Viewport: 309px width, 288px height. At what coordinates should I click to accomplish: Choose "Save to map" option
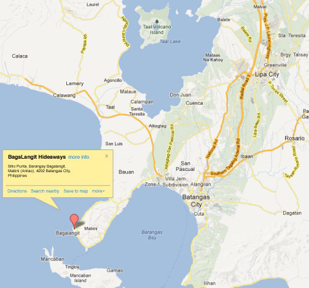coord(76,191)
